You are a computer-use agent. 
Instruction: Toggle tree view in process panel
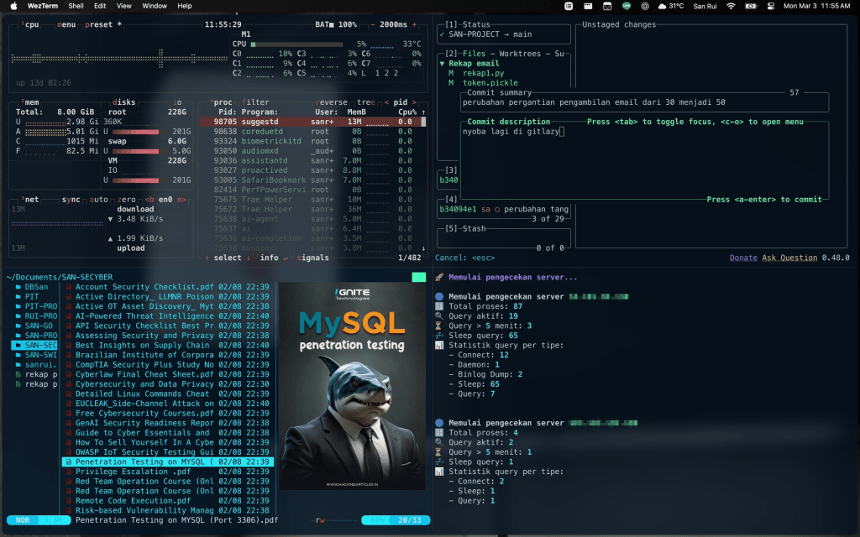[365, 102]
